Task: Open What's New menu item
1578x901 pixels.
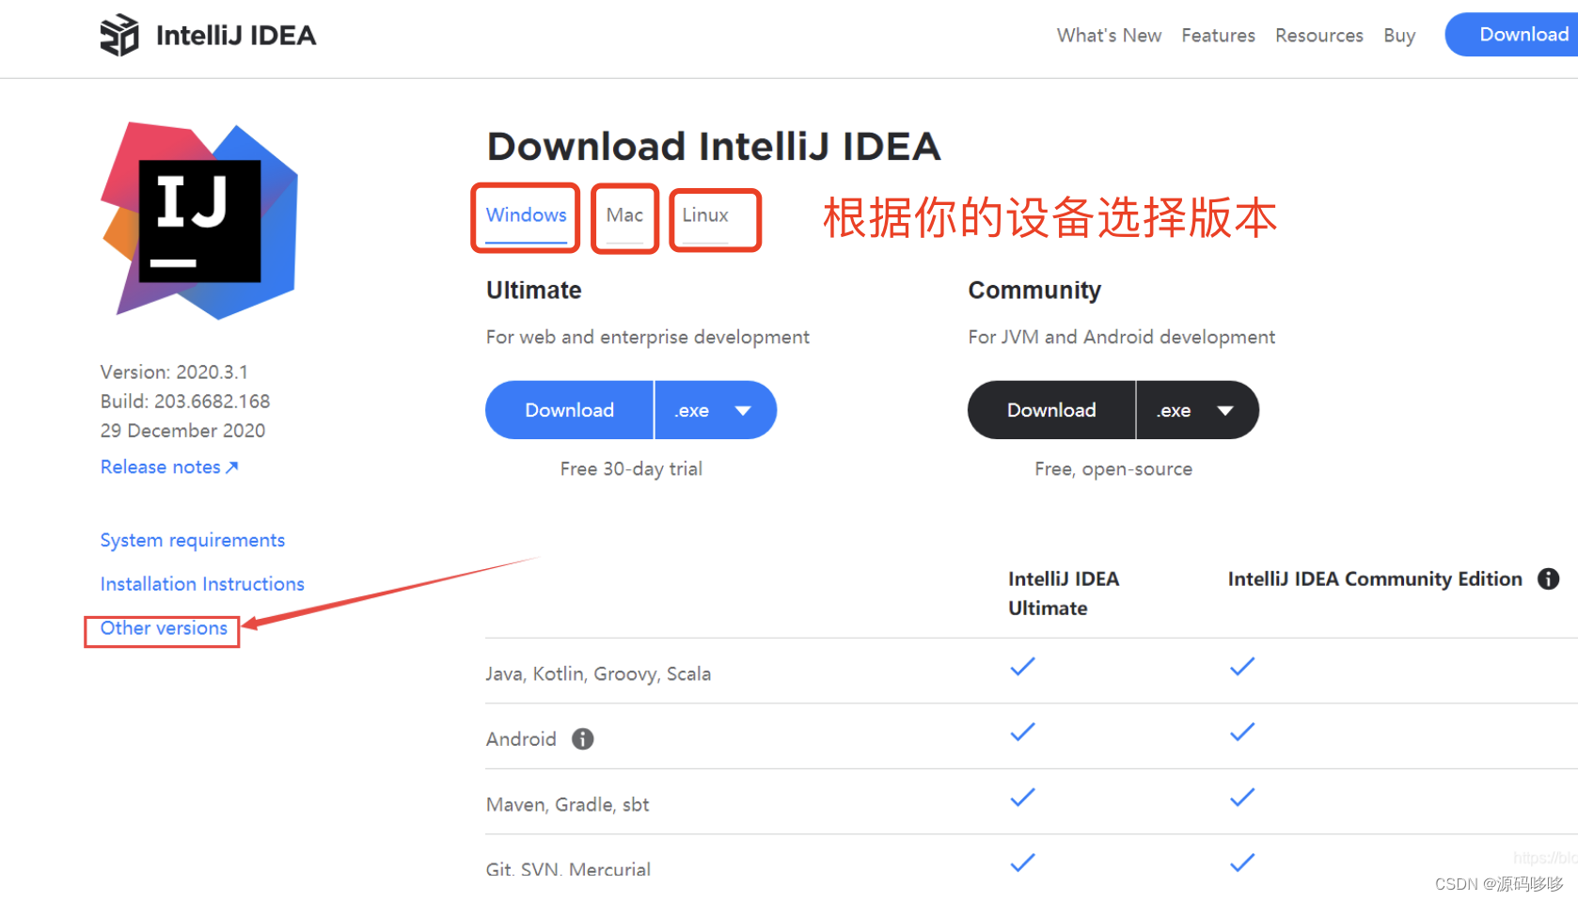Action: click(1109, 36)
